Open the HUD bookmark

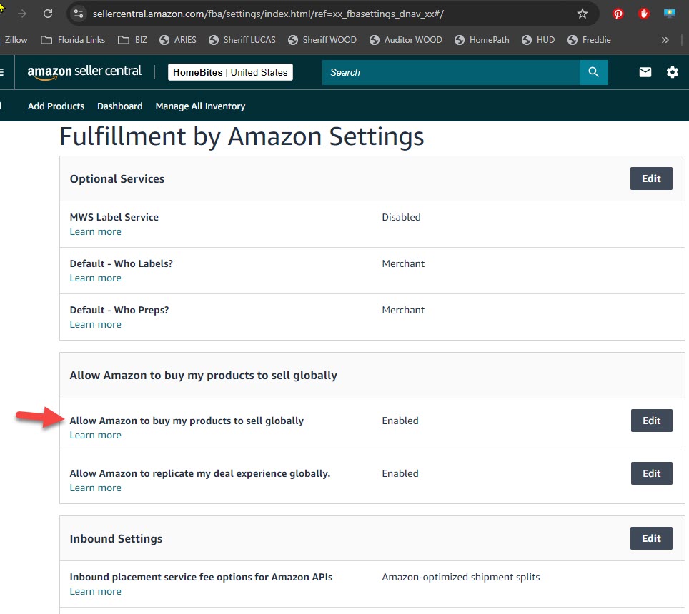click(x=538, y=40)
